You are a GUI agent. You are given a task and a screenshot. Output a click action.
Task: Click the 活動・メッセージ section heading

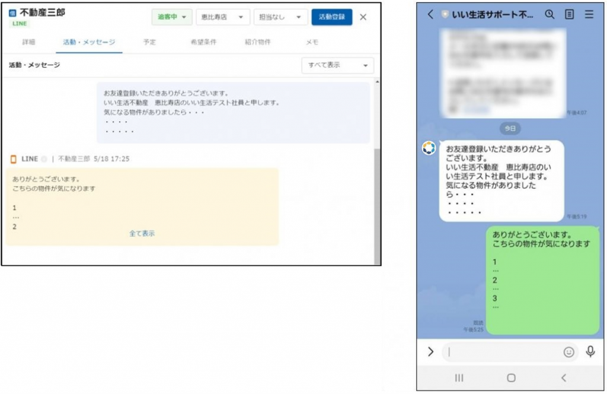click(34, 65)
